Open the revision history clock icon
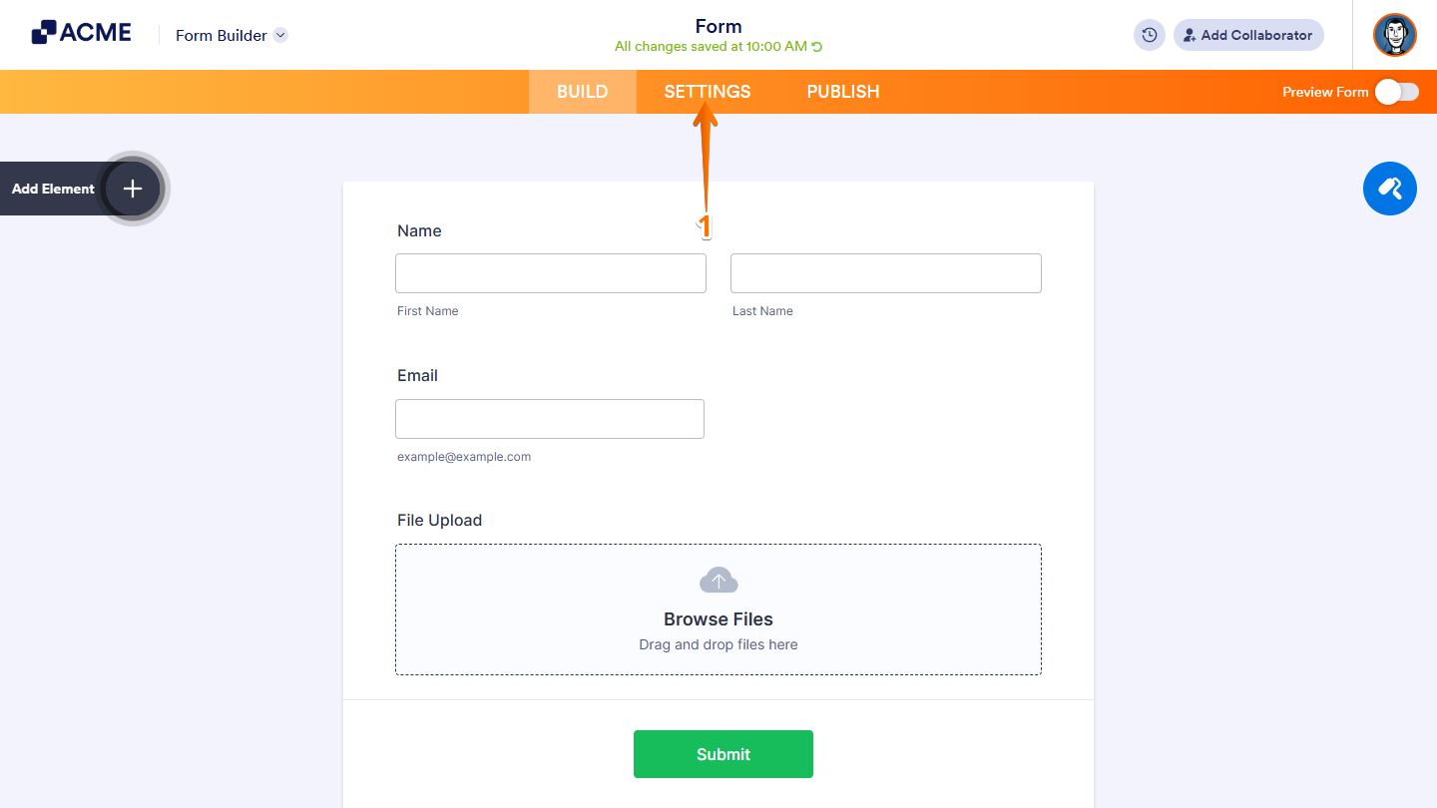The width and height of the screenshot is (1437, 808). 1149,34
